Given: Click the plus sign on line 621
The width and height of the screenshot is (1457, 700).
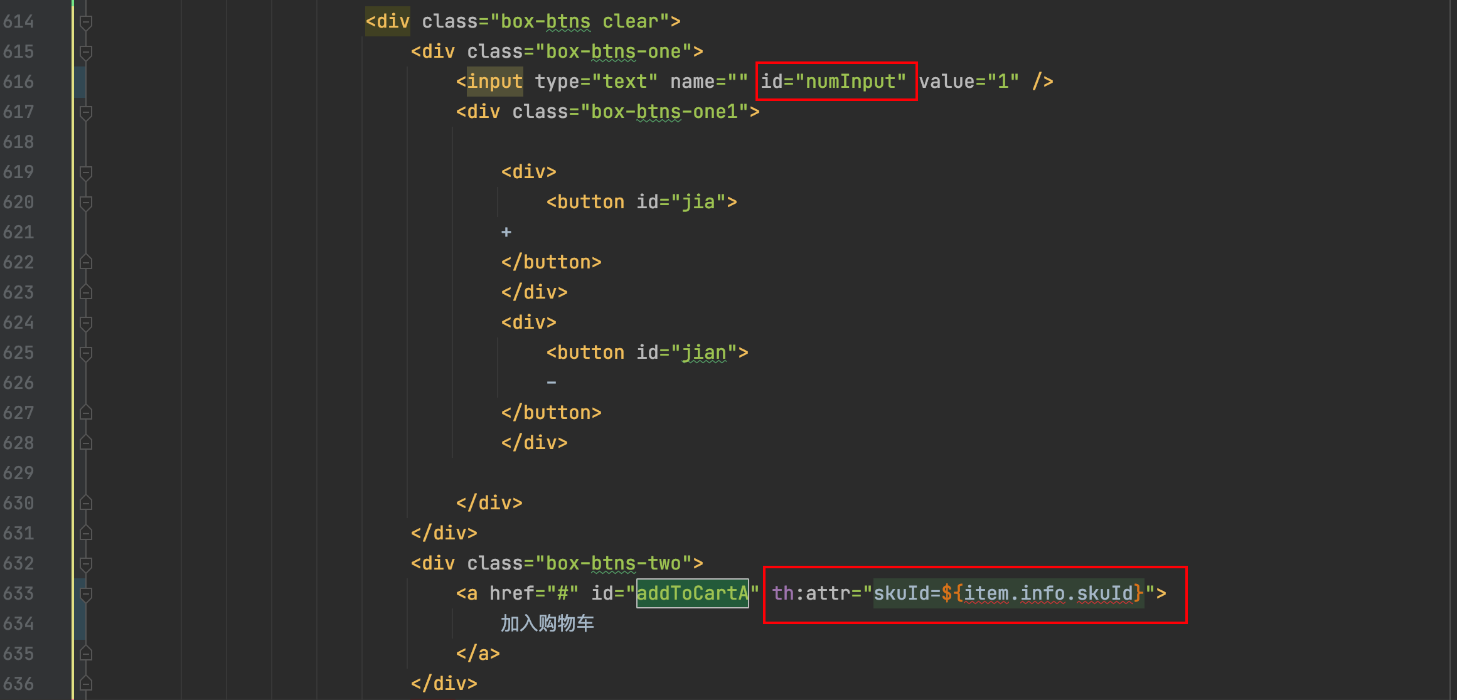Looking at the screenshot, I should (506, 232).
